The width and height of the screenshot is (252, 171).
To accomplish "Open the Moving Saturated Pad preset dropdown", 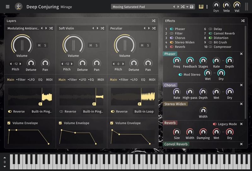I will pos(142,7).
